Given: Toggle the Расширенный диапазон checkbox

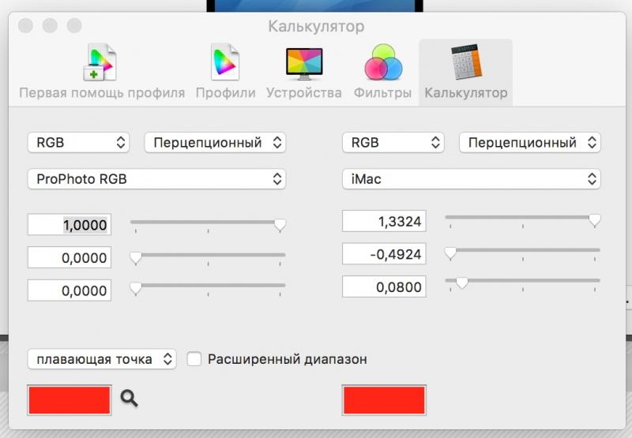Looking at the screenshot, I should [x=194, y=359].
